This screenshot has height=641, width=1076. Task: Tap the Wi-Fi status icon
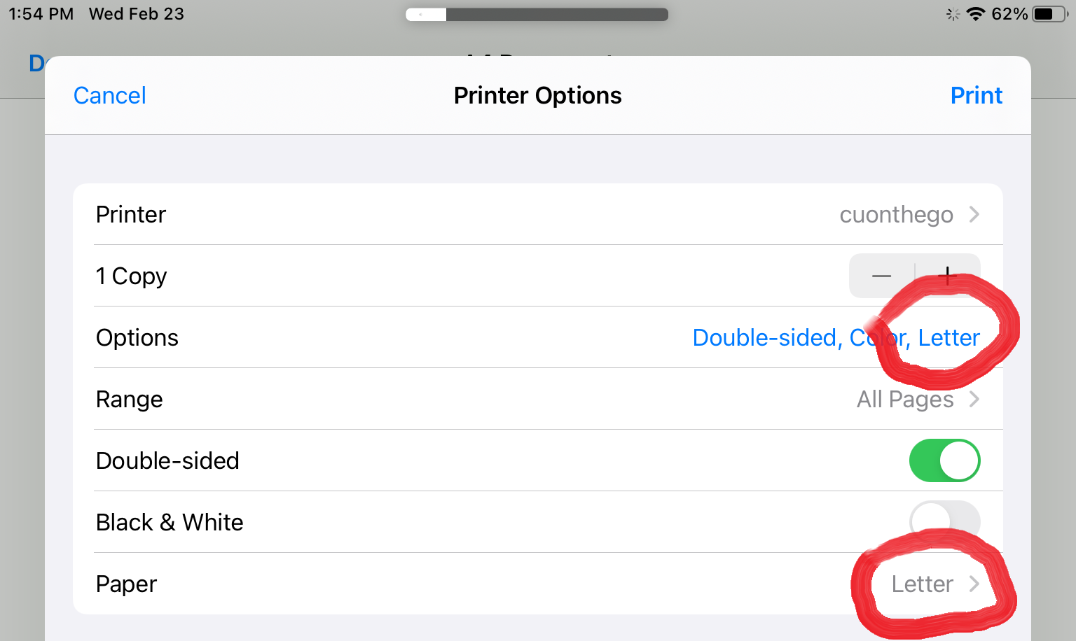coord(975,14)
